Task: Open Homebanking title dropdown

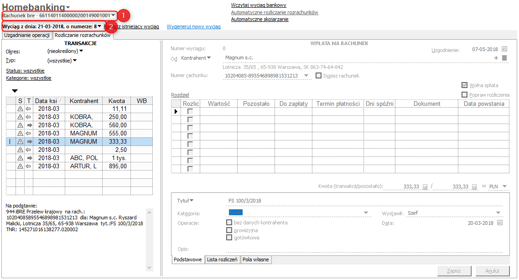Action: click(68, 7)
